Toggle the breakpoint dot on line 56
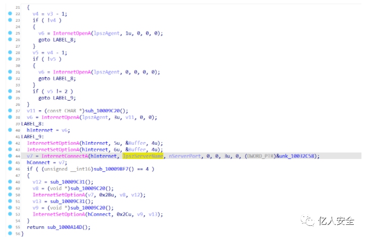 (10, 233)
